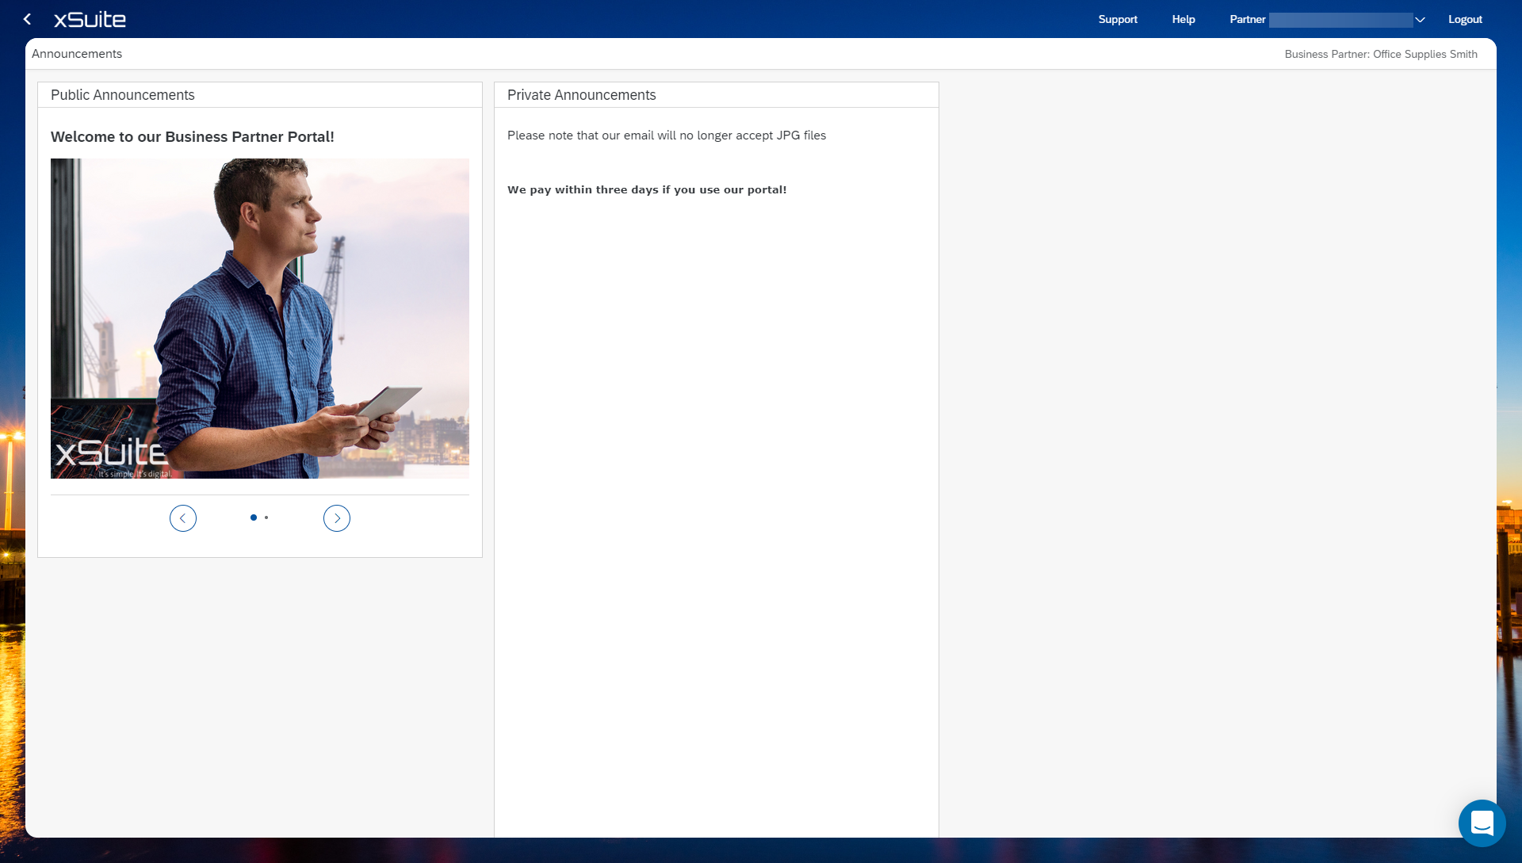Open the Support page

point(1118,20)
